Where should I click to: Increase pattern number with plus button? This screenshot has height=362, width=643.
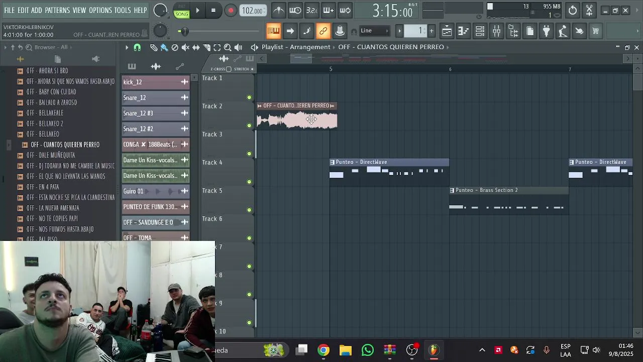pyautogui.click(x=431, y=31)
